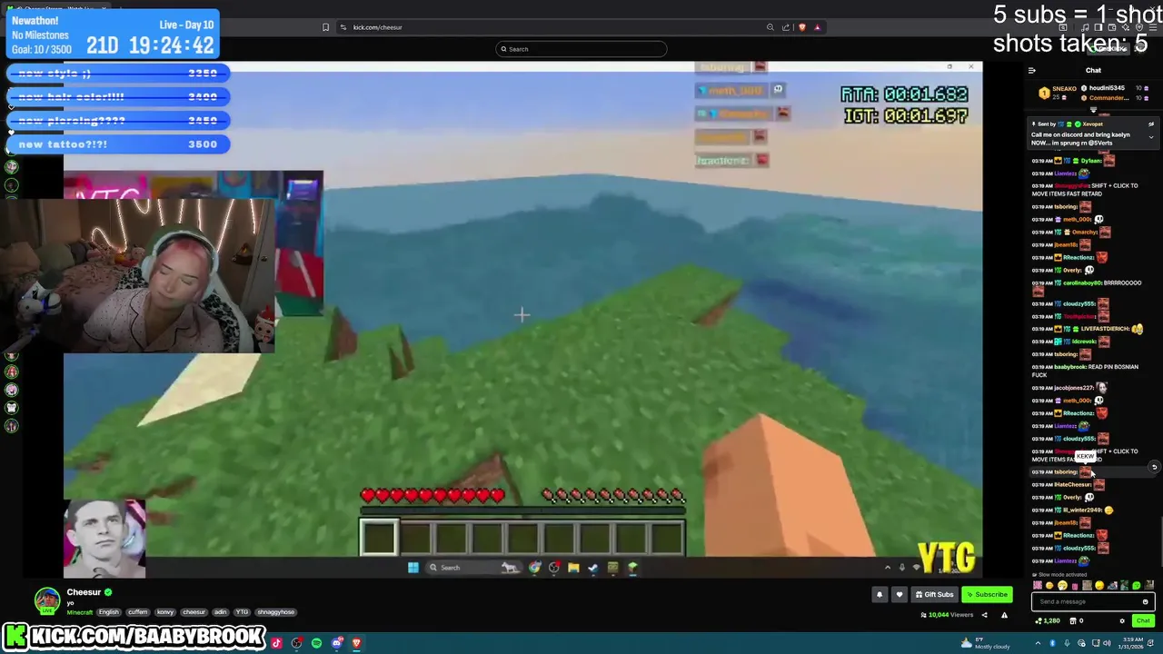The image size is (1163, 654).
Task: Select the shnaggyhose tag
Action: click(276, 612)
